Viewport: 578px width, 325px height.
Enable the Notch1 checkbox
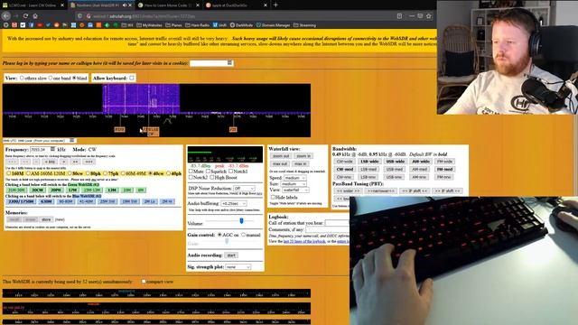tap(231, 172)
